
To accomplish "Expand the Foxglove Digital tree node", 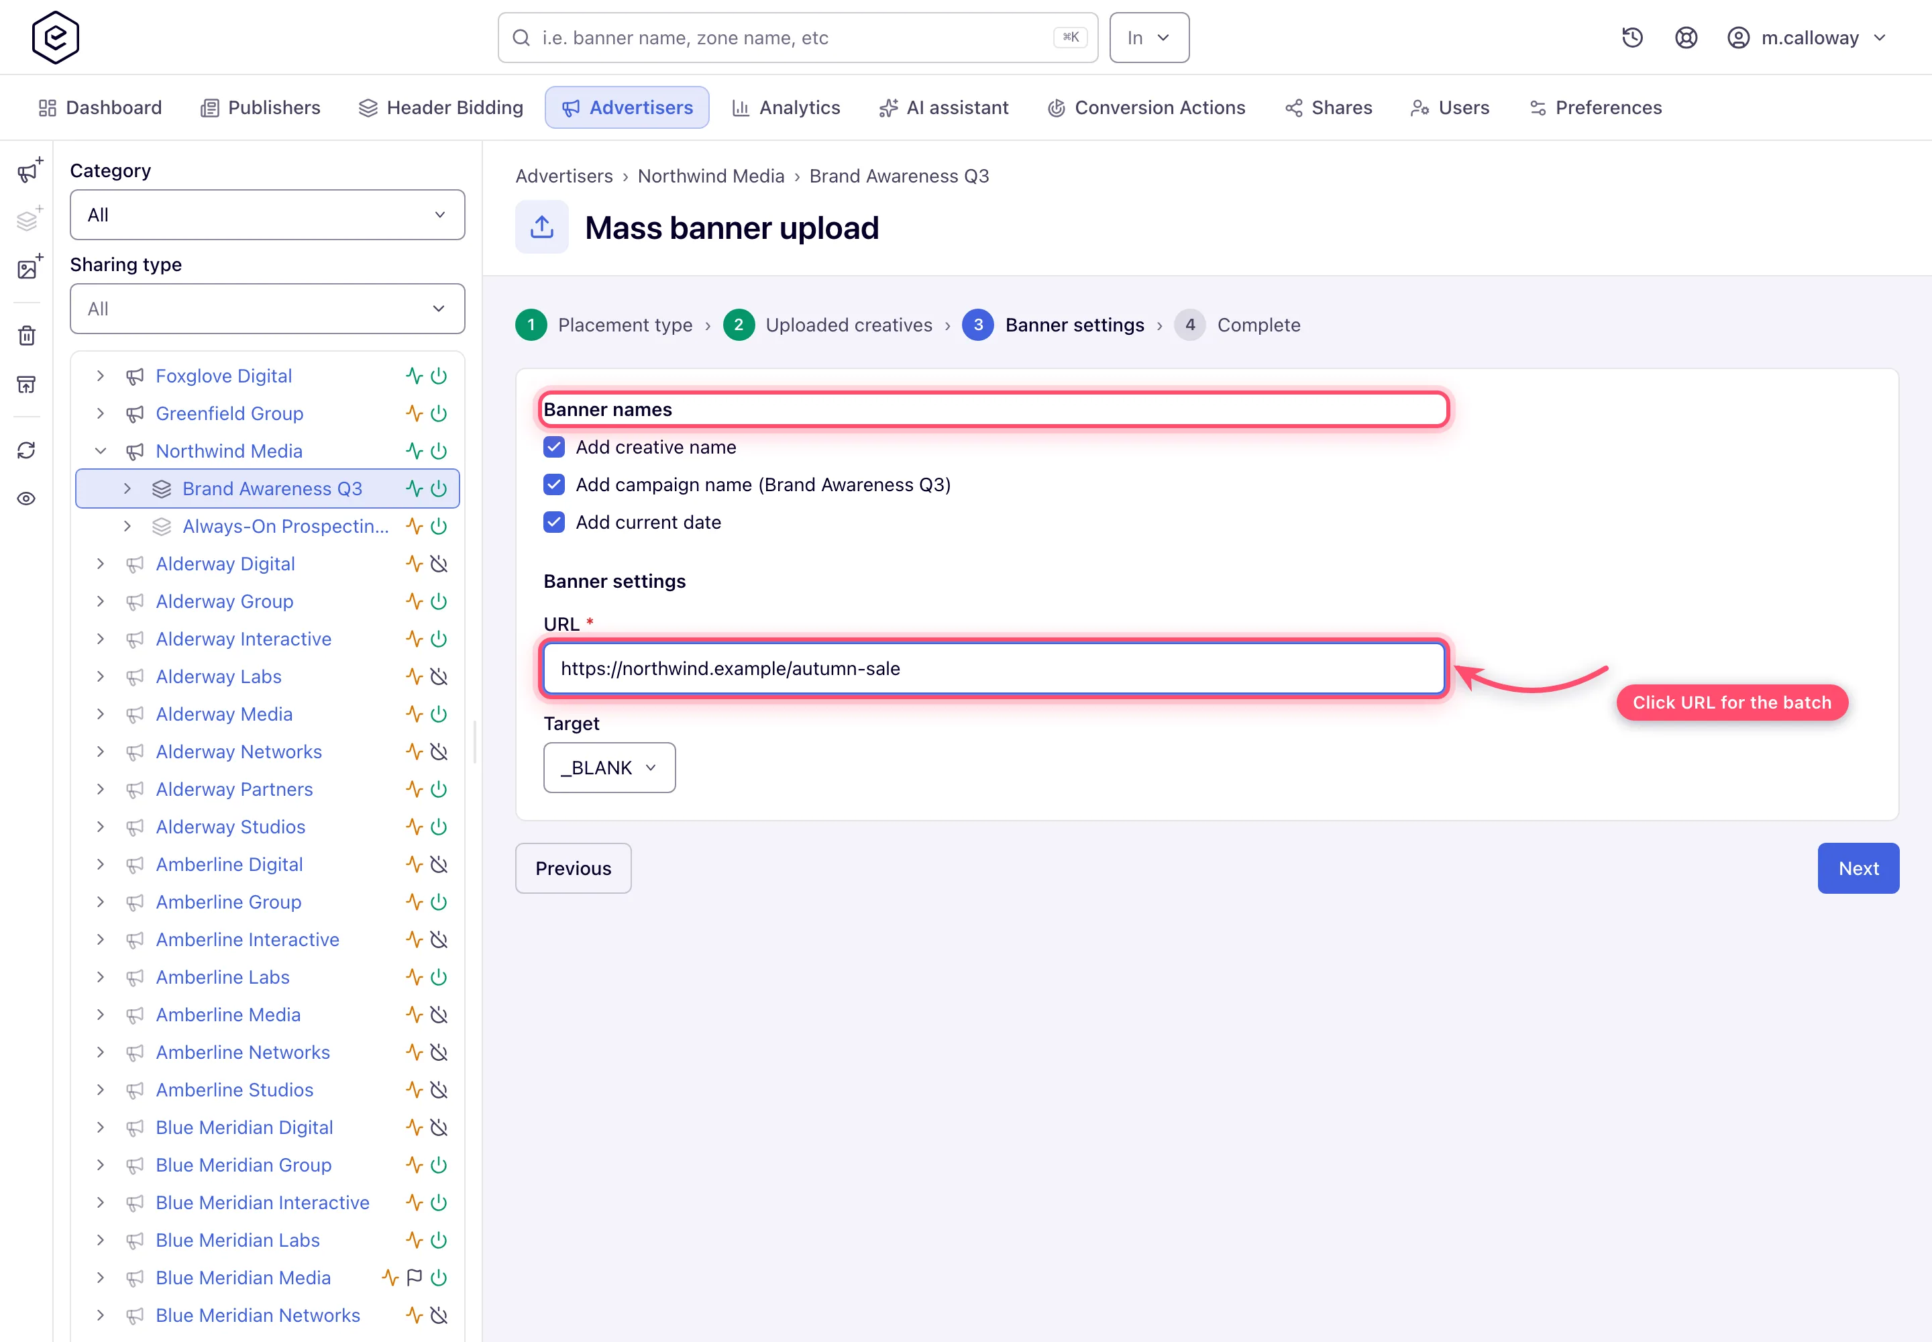I will point(101,376).
